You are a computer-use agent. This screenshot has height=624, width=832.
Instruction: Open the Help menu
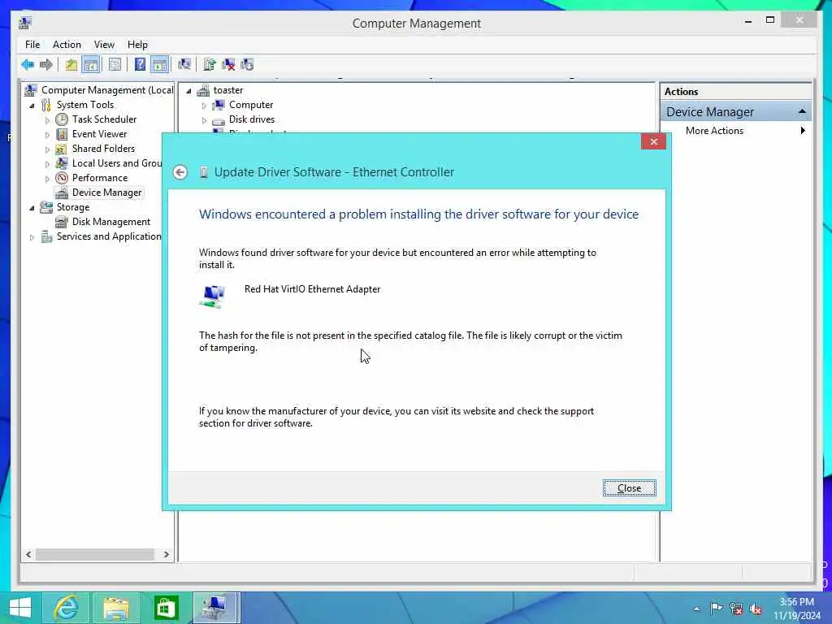coord(137,45)
